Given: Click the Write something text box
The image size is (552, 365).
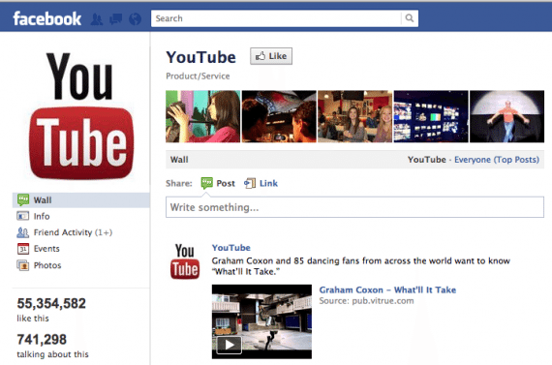Looking at the screenshot, I should pos(354,207).
